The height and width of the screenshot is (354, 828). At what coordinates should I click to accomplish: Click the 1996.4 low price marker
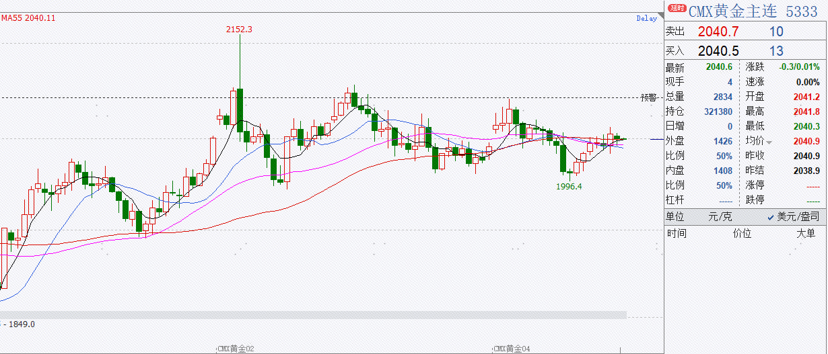[569, 187]
